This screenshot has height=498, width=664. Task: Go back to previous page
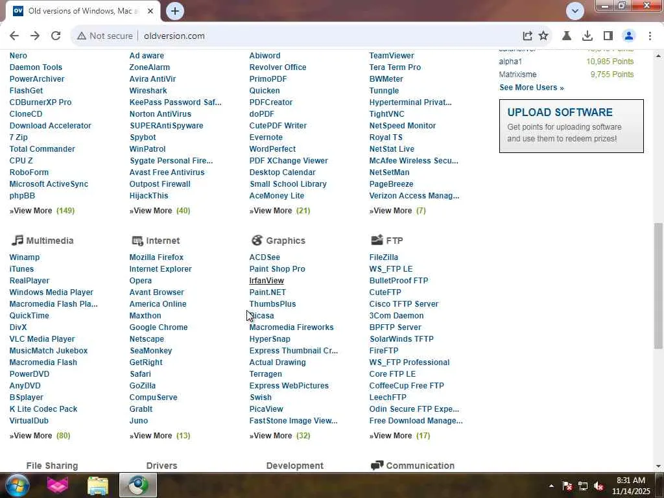[14, 36]
